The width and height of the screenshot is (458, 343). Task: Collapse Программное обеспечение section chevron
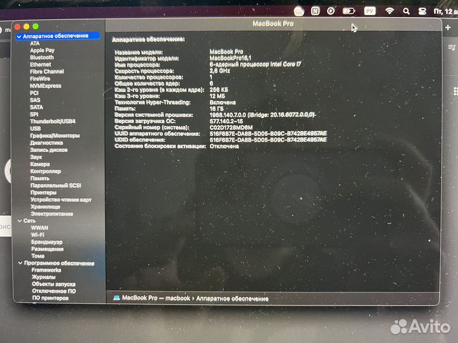pyautogui.click(x=20, y=263)
